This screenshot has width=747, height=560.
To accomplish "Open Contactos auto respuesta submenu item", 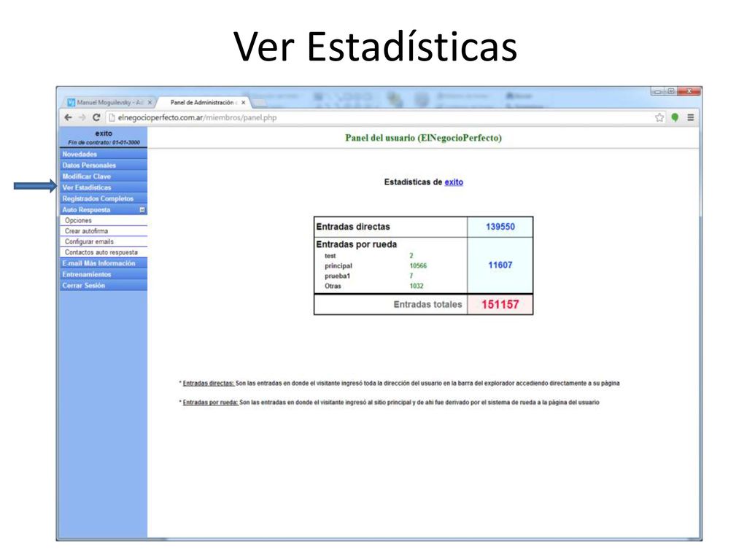I will (x=104, y=252).
